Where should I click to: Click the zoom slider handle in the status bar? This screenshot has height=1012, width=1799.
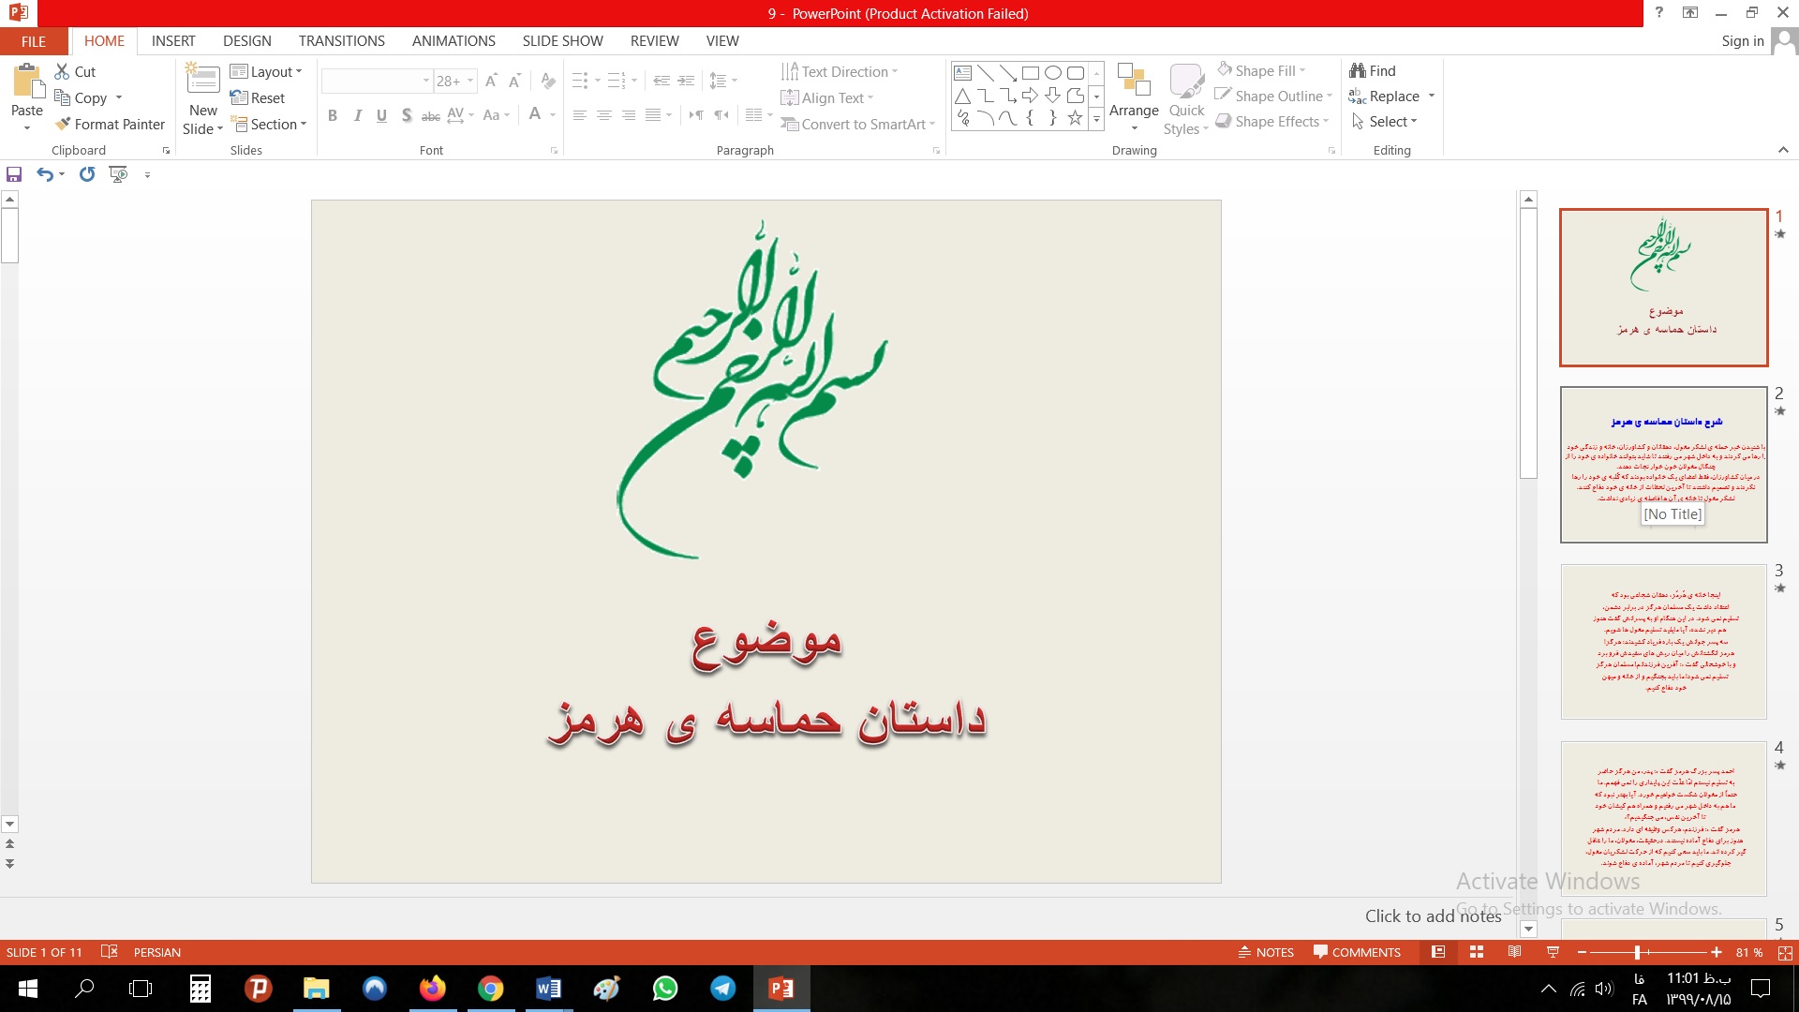pos(1638,952)
